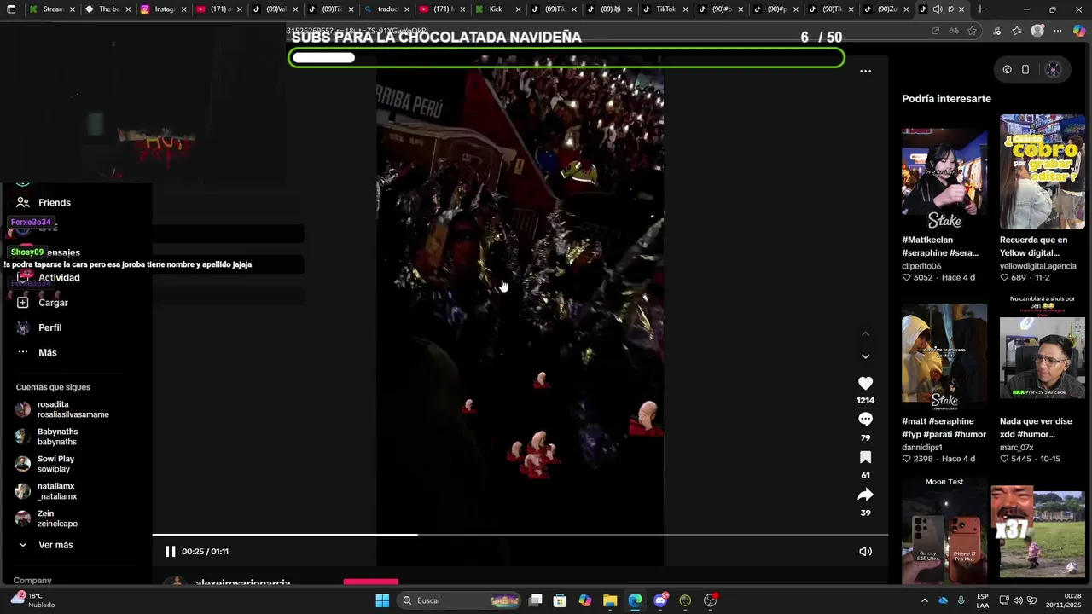This screenshot has width=1092, height=614.
Task: Open Edge Copilot sidebar icon
Action: pyautogui.click(x=1078, y=31)
